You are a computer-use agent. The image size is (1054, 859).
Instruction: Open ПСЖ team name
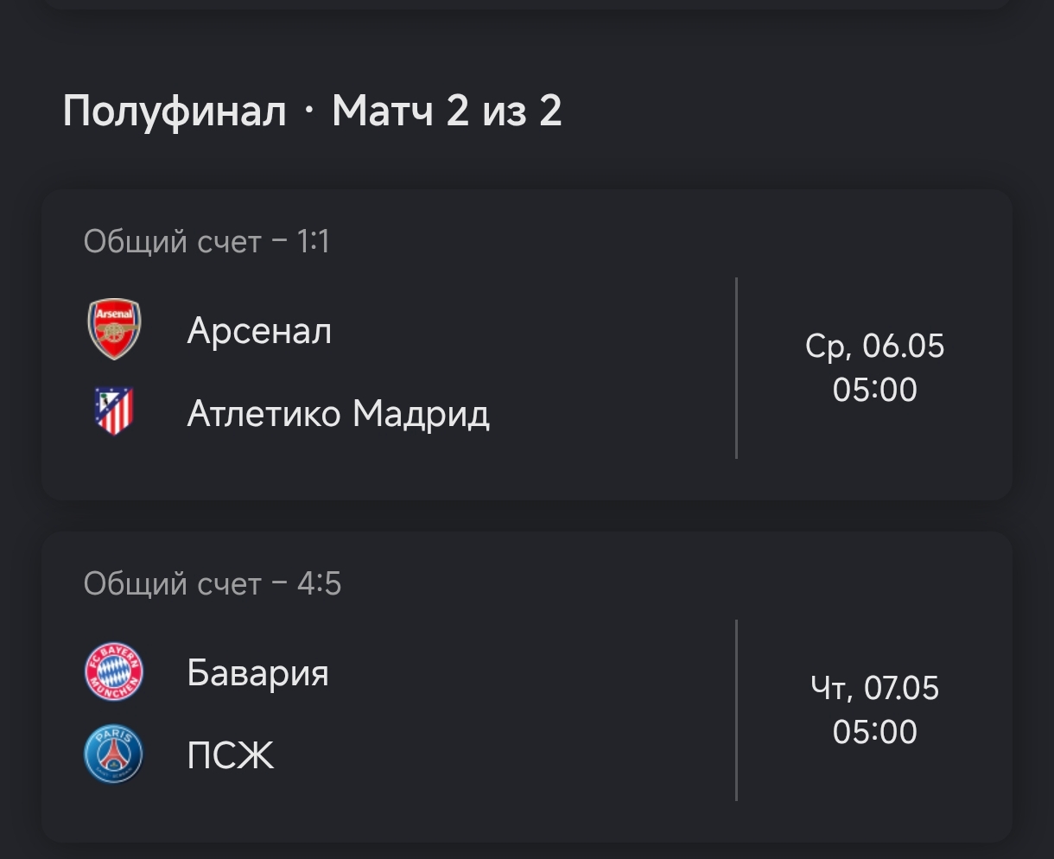(x=230, y=756)
